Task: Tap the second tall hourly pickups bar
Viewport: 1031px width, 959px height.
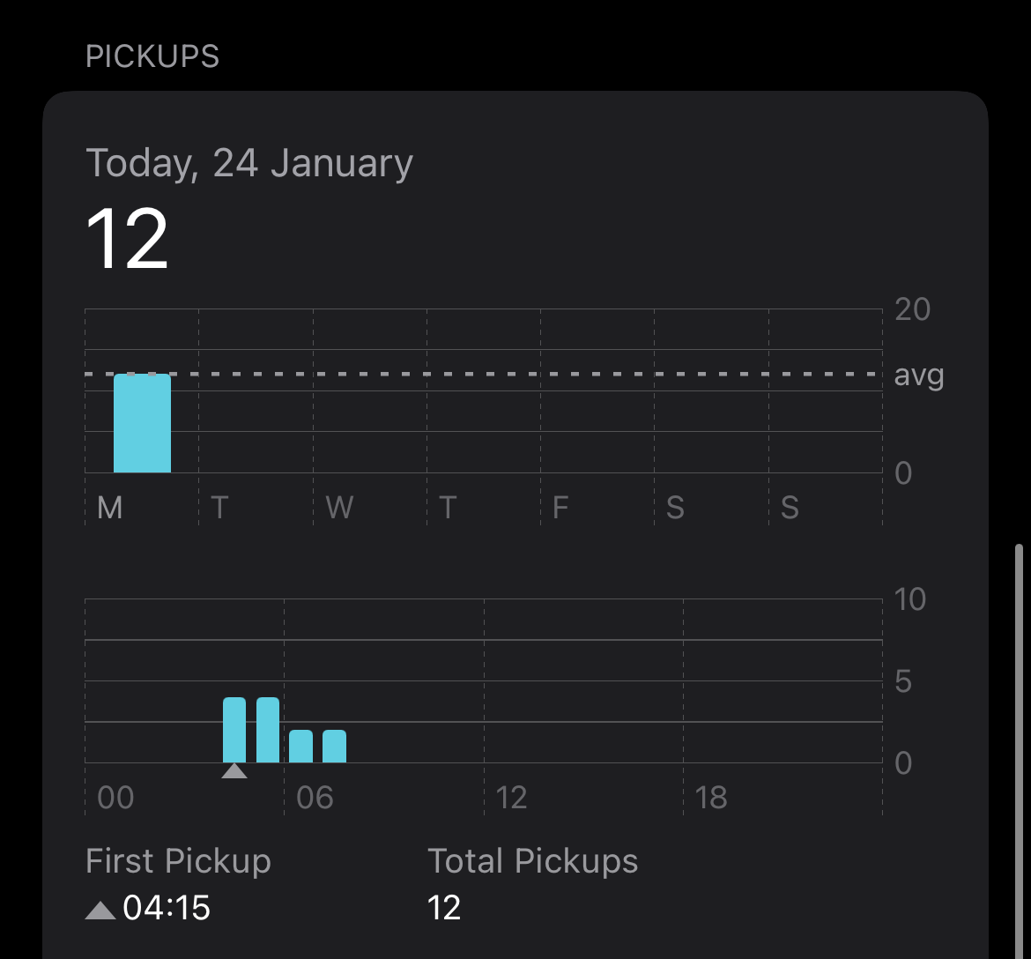Action: pyautogui.click(x=268, y=730)
